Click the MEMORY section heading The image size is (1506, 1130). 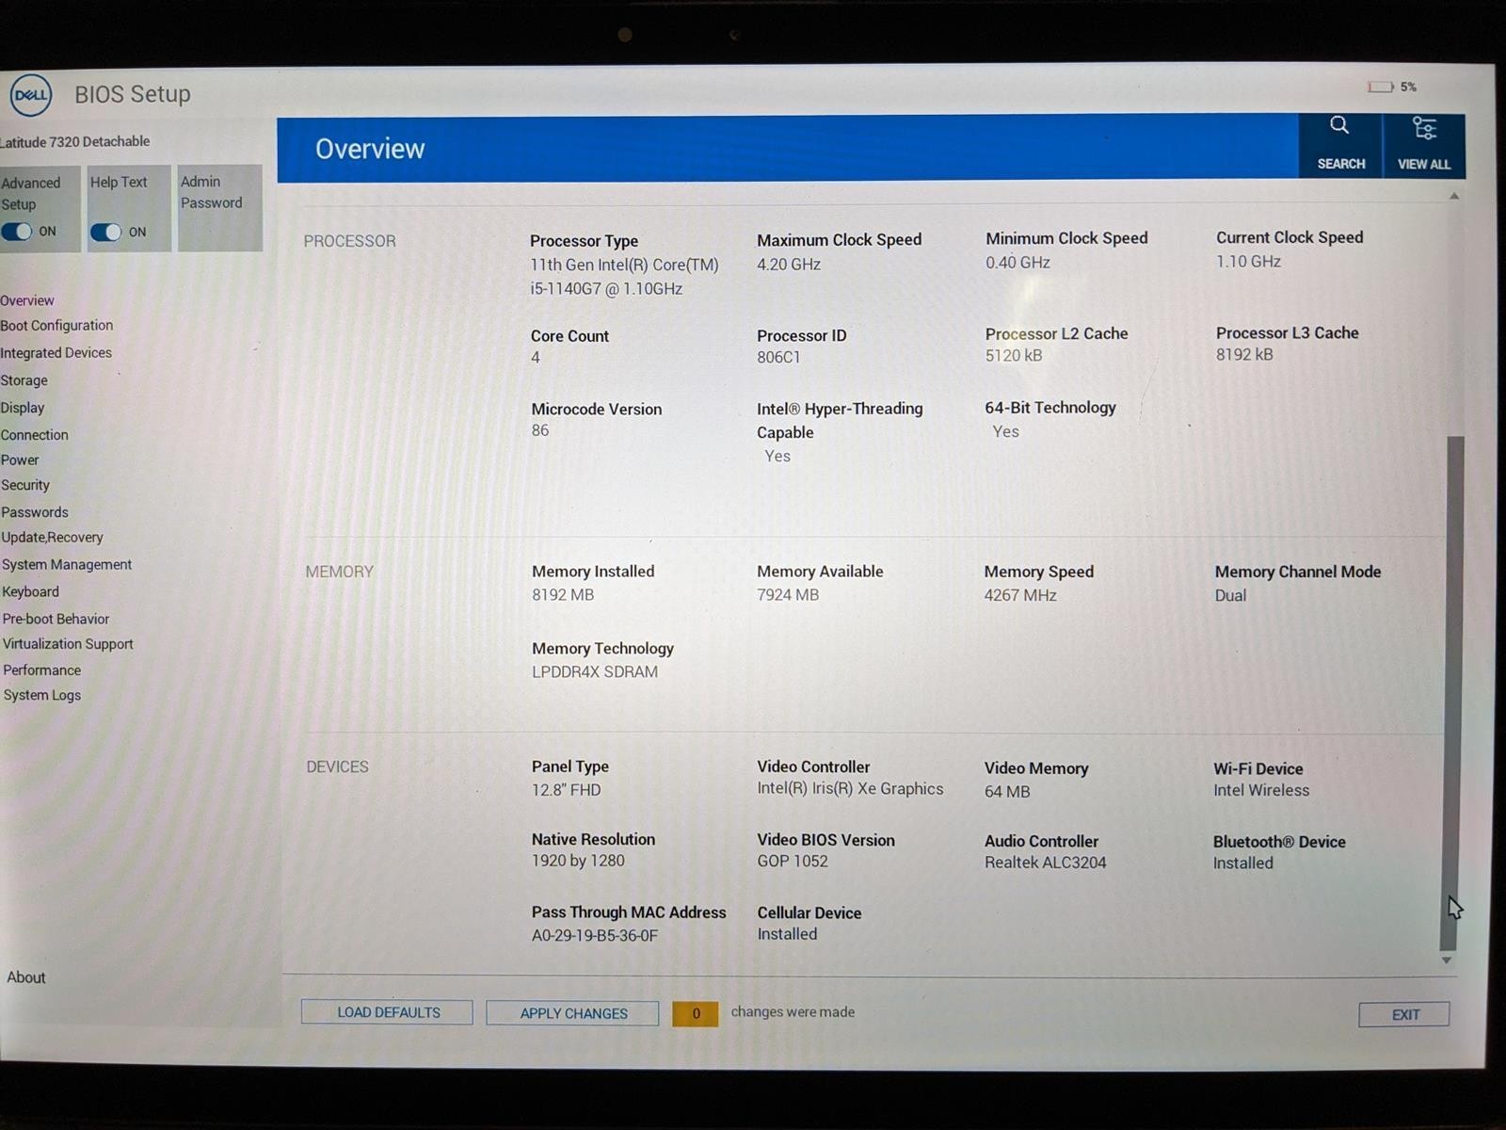point(339,572)
